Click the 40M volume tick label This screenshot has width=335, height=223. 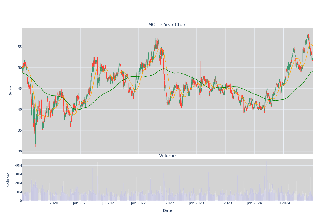[x=18, y=166]
